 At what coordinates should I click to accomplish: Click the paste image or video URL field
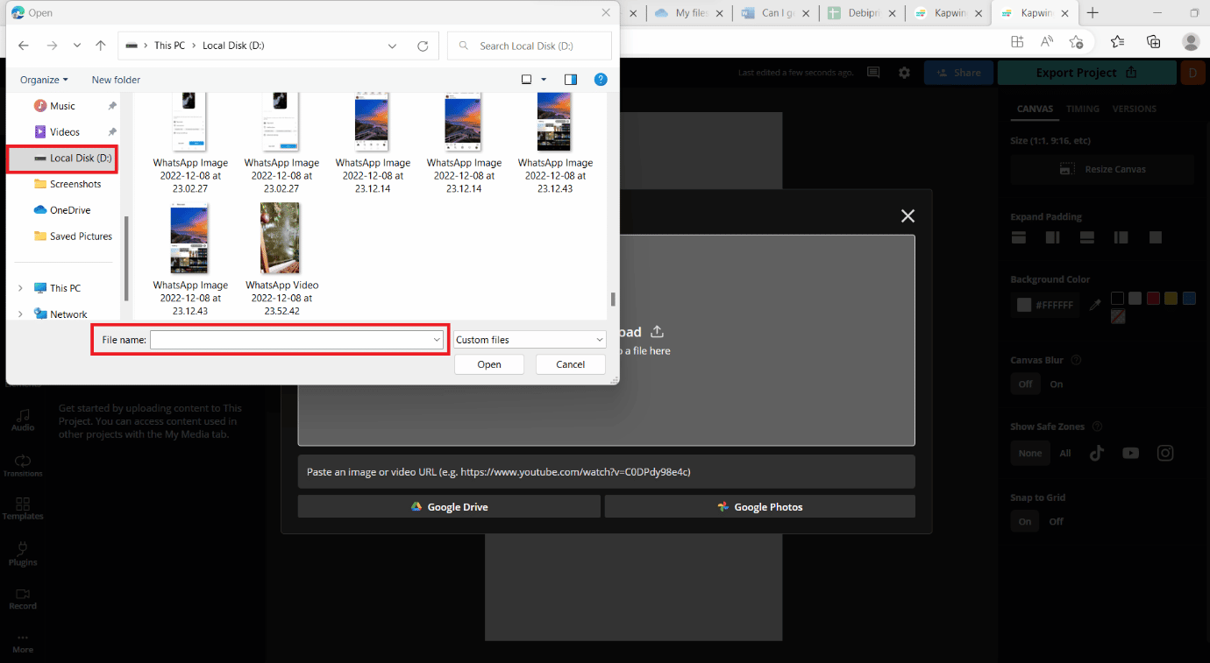click(606, 471)
